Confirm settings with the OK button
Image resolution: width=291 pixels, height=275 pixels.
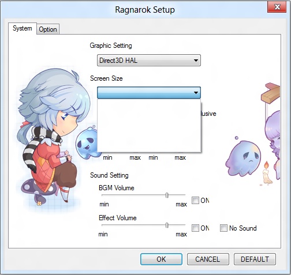[x=161, y=259]
